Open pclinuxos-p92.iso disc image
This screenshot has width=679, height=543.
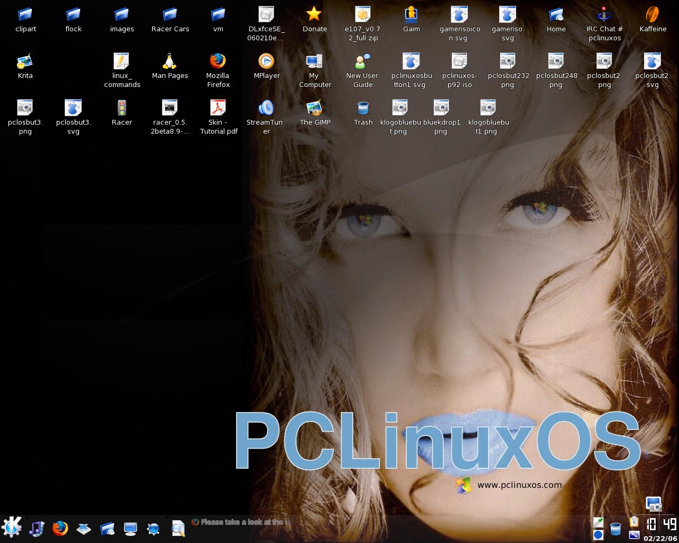459,62
